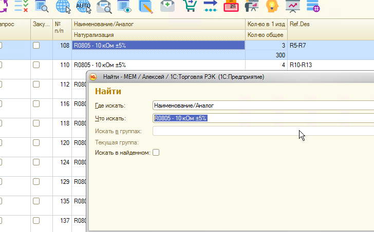
Task: Click the envelope with magnifier icon
Action: click(105, 6)
